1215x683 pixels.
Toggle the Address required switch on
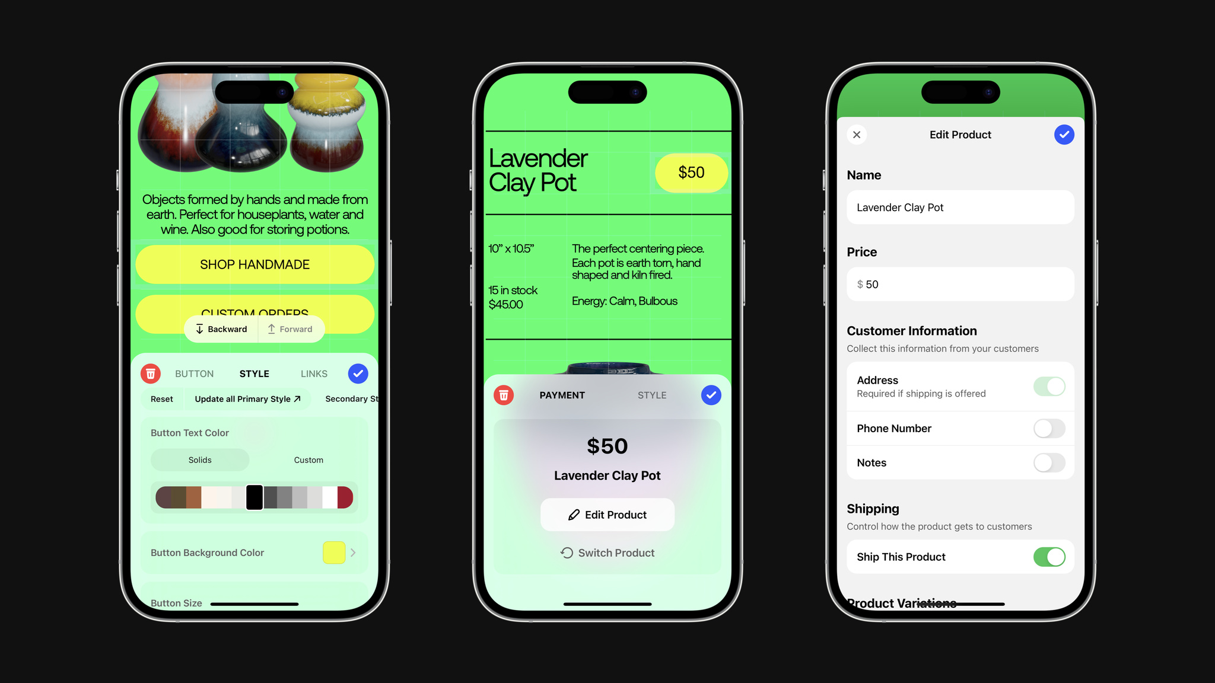pyautogui.click(x=1048, y=386)
